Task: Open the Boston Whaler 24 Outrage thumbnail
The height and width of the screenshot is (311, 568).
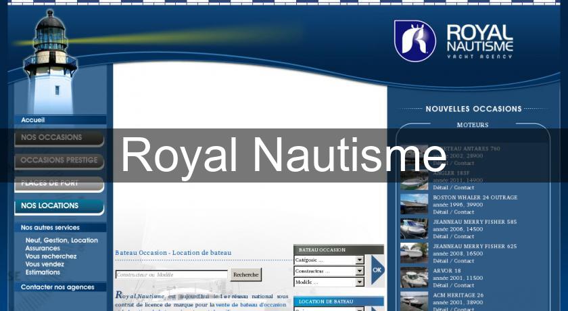Action: click(x=414, y=204)
